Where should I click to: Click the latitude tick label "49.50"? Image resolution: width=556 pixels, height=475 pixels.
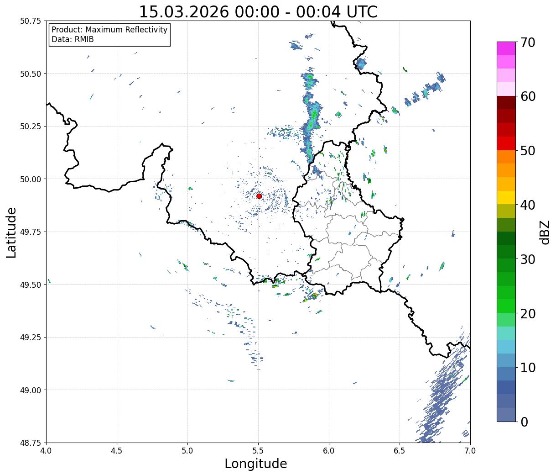coord(31,285)
